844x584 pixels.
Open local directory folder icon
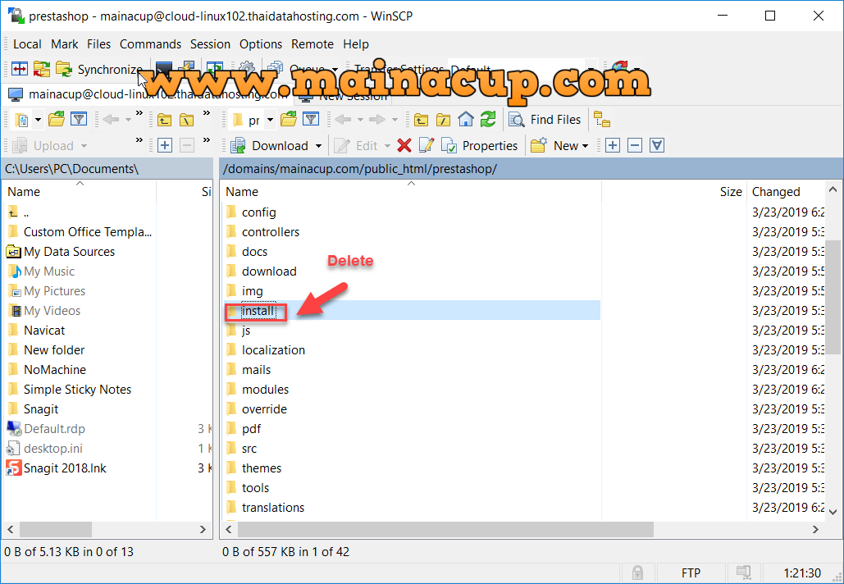57,120
